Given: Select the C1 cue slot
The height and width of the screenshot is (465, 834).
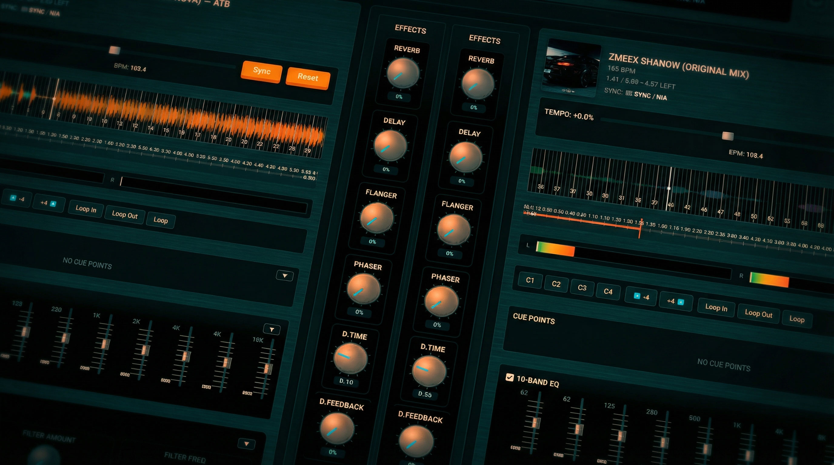Looking at the screenshot, I should pyautogui.click(x=530, y=280).
